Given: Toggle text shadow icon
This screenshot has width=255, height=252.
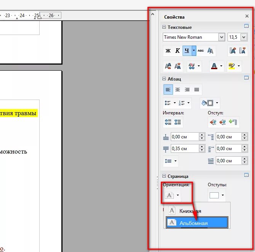Looking at the screenshot, I should pyautogui.click(x=210, y=51).
